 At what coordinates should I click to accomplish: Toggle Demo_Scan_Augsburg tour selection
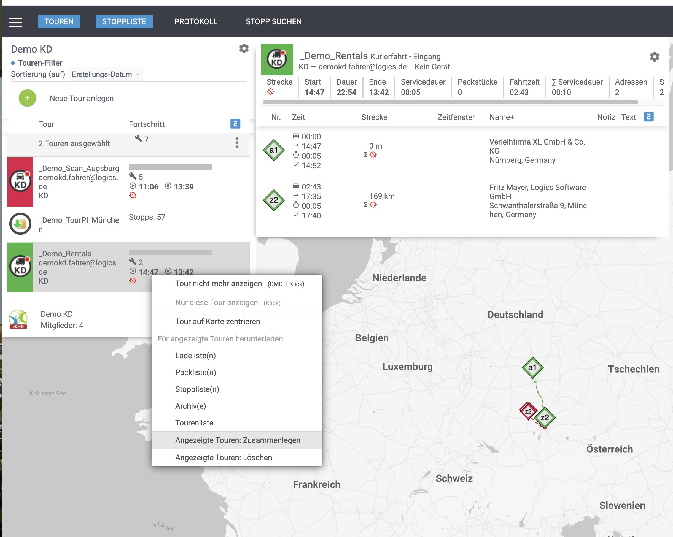[20, 181]
